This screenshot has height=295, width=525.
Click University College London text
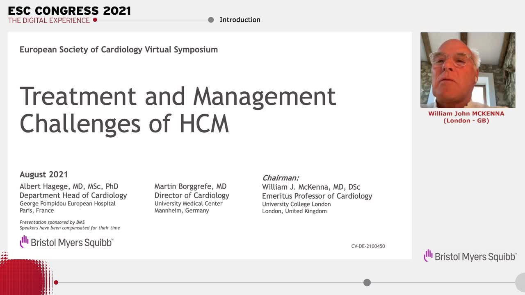tap(297, 204)
